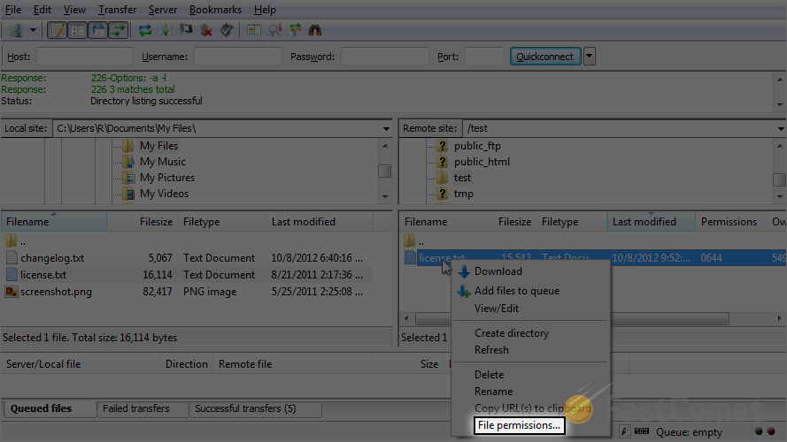
Task: Select My Music folder in local tree
Action: pos(163,162)
